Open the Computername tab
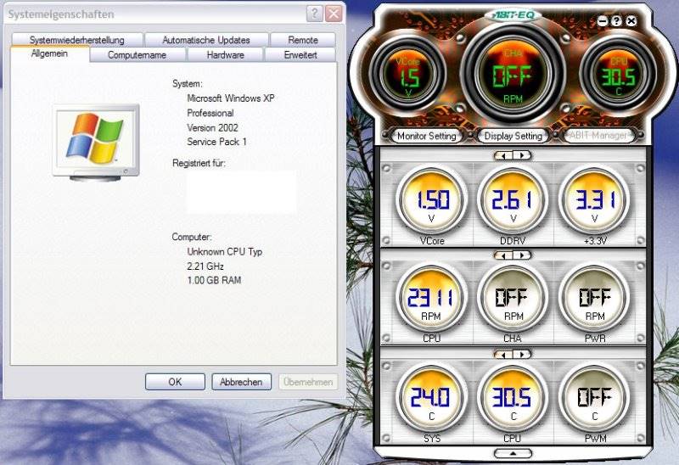The width and height of the screenshot is (679, 465). click(137, 55)
